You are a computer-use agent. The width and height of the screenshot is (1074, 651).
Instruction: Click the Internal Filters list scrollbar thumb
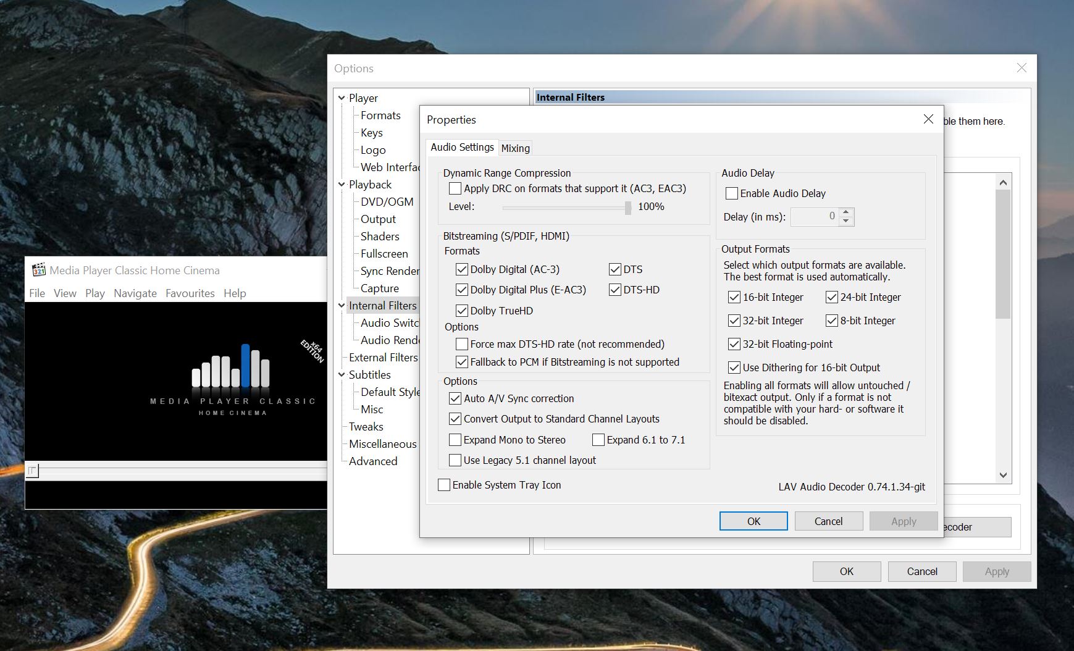tap(1003, 254)
